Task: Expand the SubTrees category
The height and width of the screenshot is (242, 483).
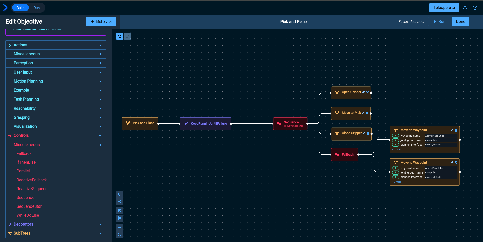Action: (56, 233)
